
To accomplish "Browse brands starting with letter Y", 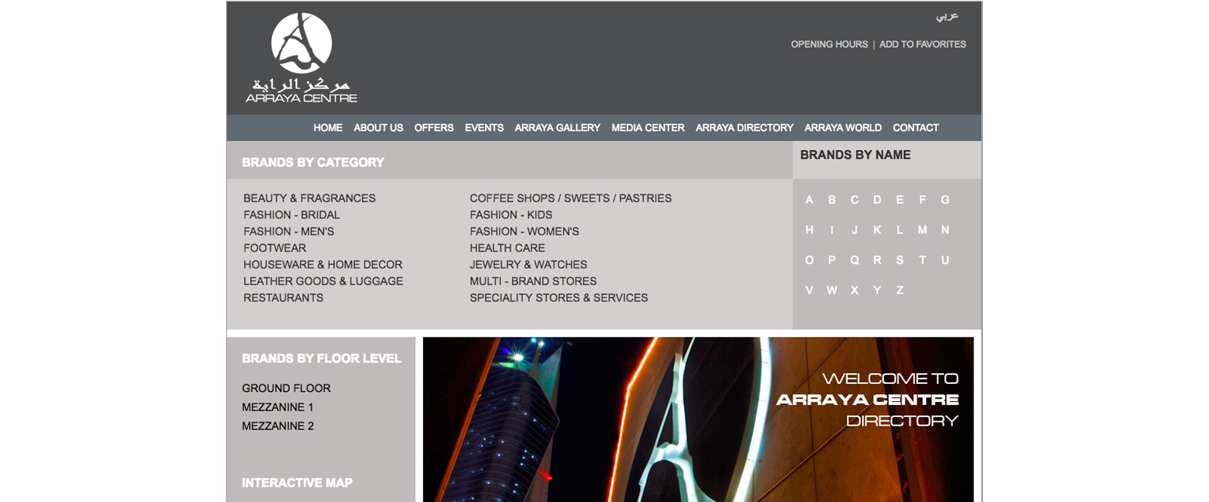I will coord(877,290).
